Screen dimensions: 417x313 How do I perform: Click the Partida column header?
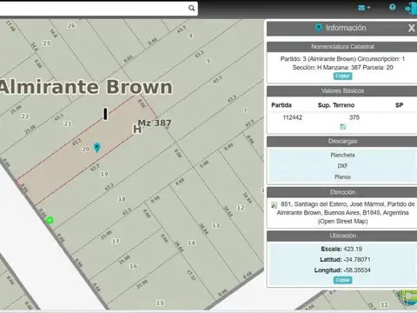281,105
